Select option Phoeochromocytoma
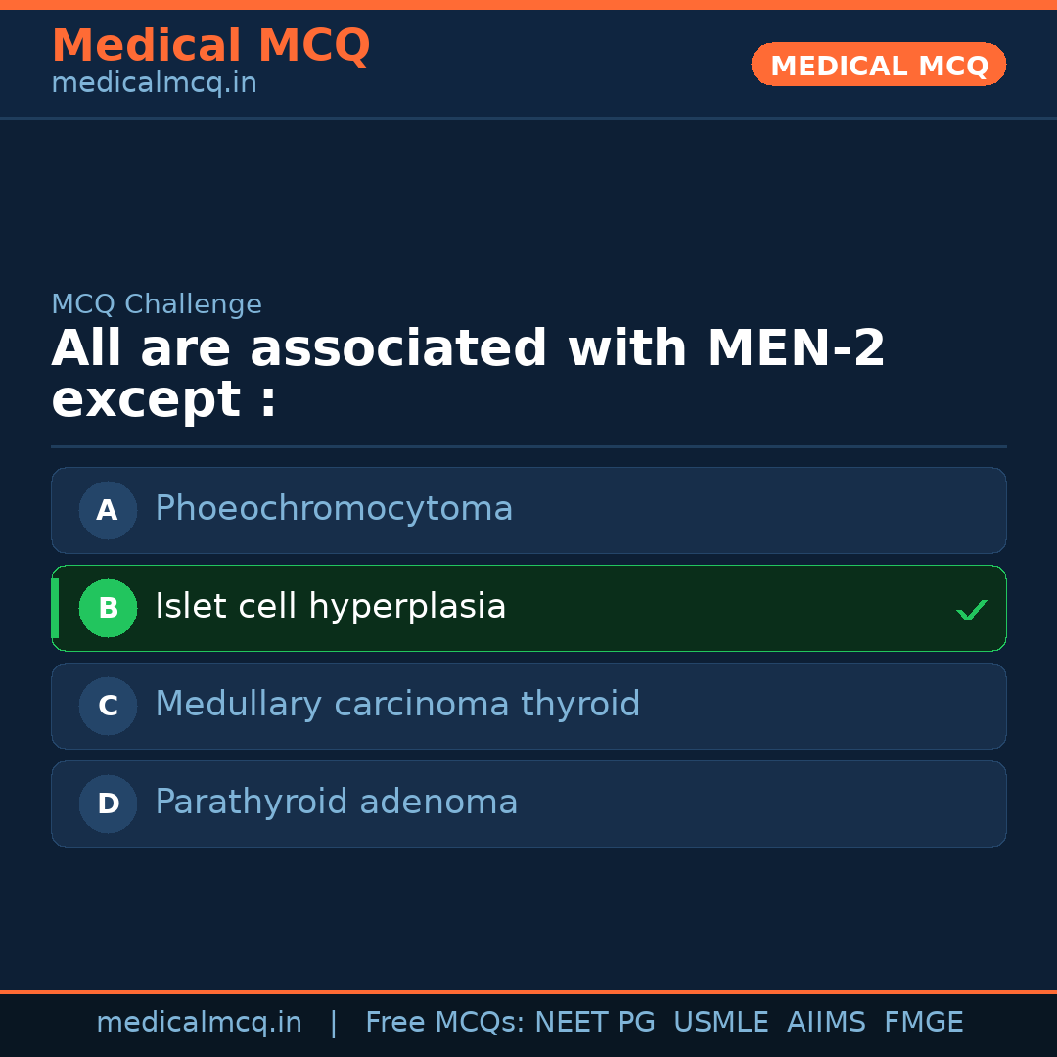This screenshot has width=1057, height=1057. 334,509
